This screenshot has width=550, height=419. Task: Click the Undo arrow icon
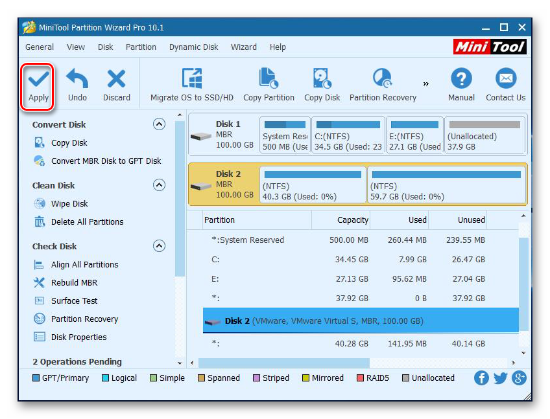(77, 79)
